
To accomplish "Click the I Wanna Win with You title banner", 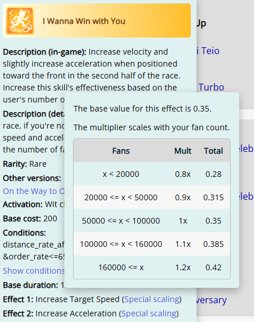I will 97,20.
